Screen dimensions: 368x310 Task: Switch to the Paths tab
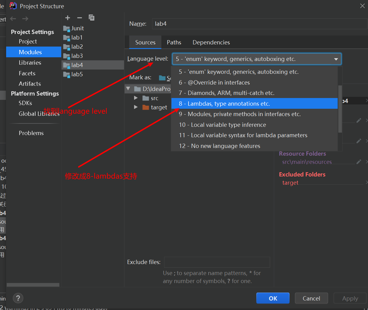(x=174, y=42)
